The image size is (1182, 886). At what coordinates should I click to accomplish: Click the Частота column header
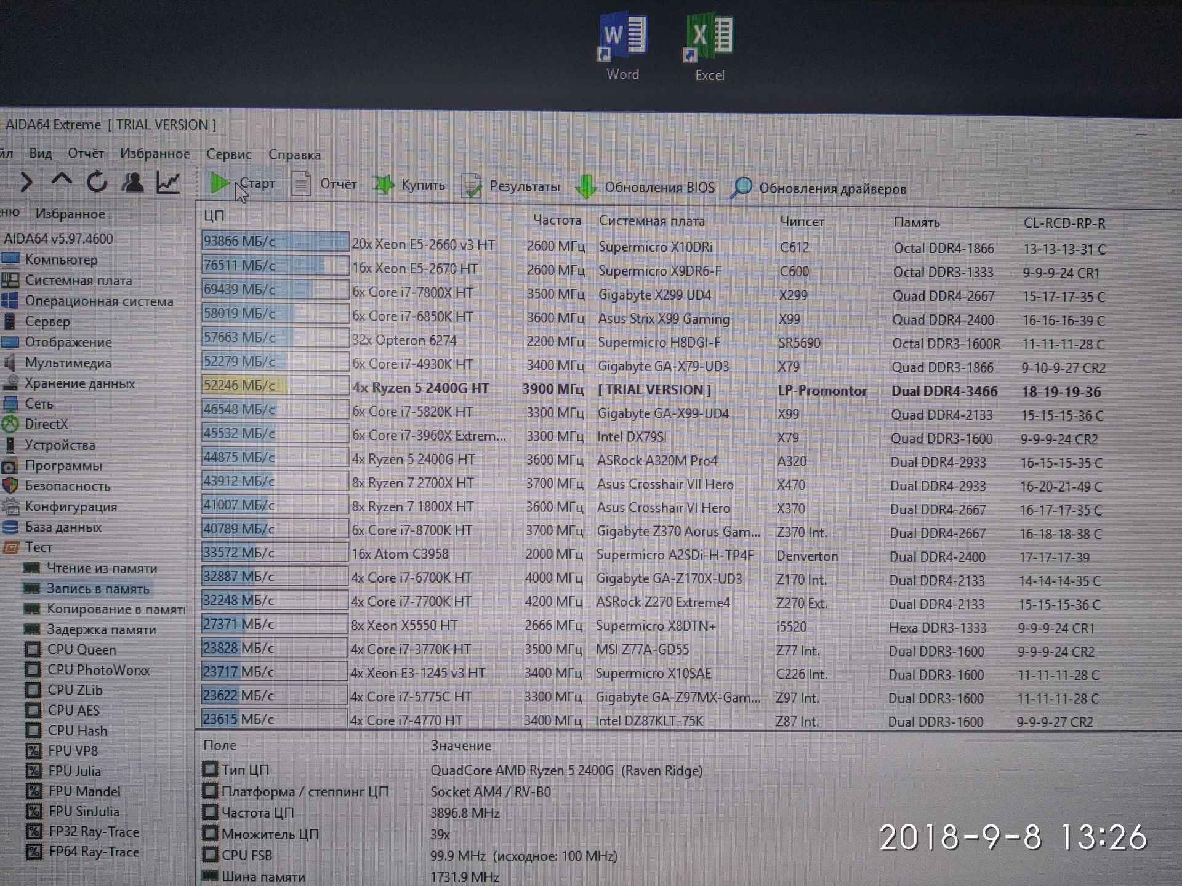(556, 220)
